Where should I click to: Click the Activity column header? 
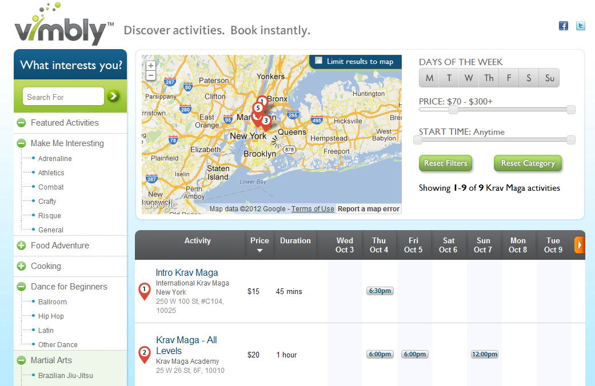click(197, 241)
